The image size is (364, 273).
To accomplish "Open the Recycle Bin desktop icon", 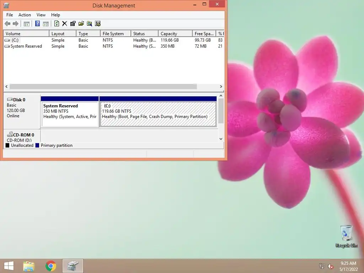I will pyautogui.click(x=346, y=236).
